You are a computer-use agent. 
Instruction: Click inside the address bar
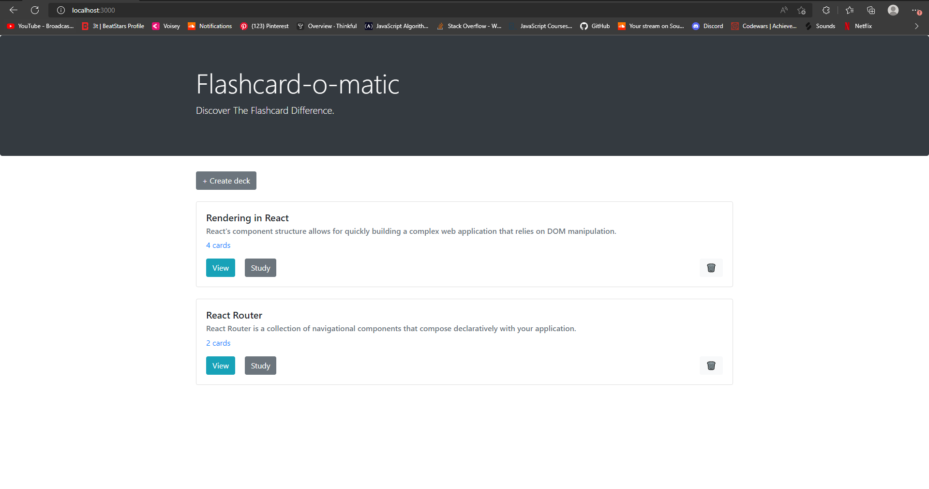click(x=194, y=10)
